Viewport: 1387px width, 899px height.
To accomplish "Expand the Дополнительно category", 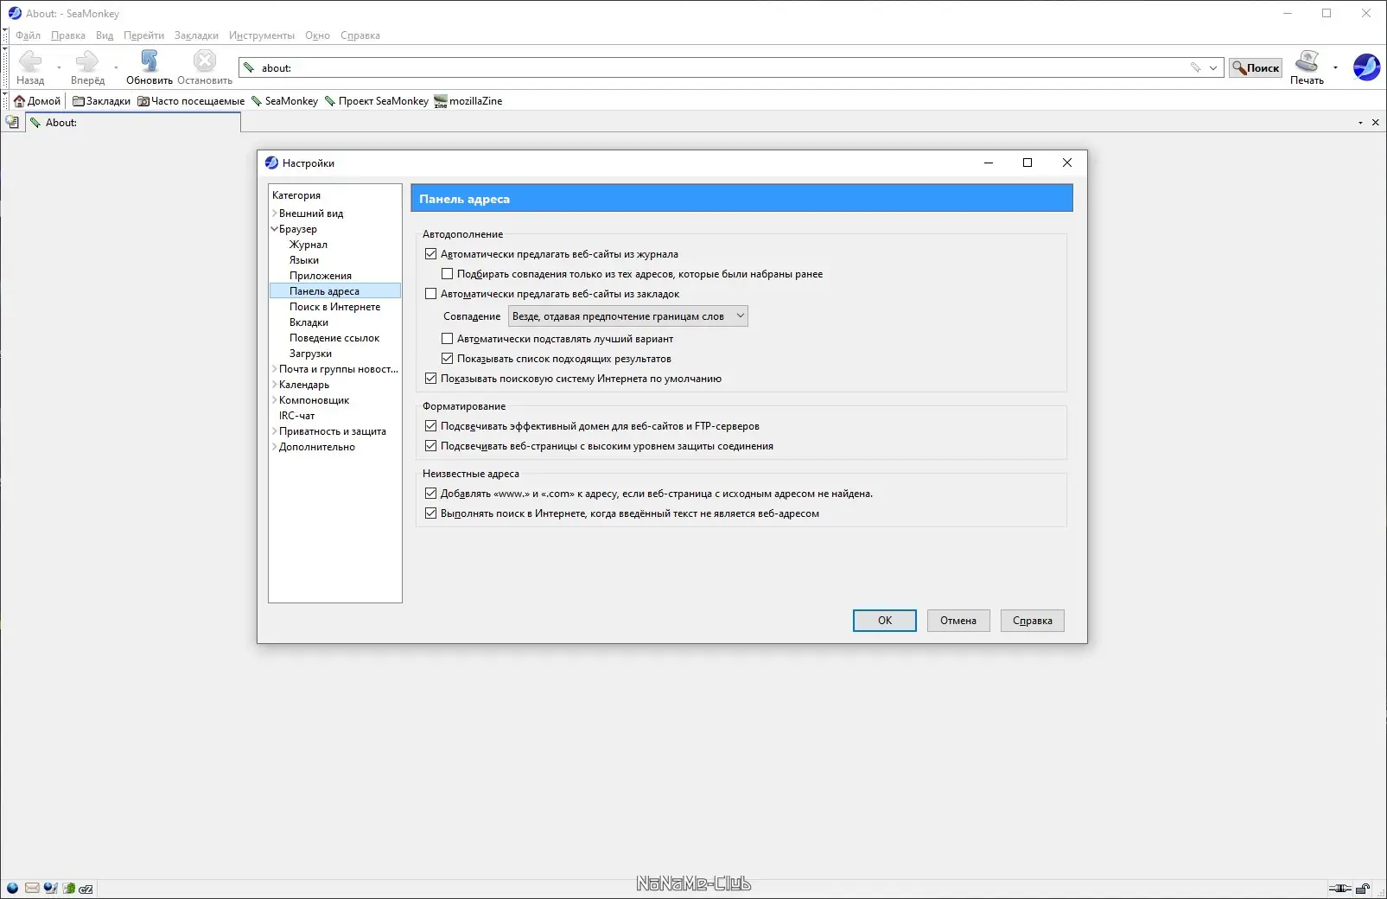I will point(275,447).
